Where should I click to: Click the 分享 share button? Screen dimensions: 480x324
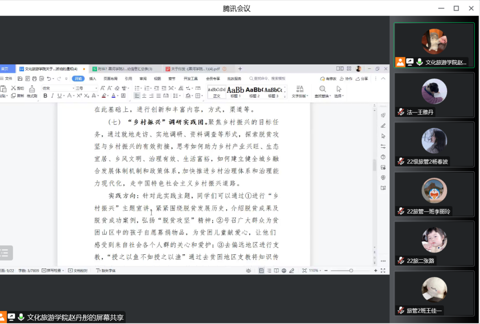click(362, 79)
